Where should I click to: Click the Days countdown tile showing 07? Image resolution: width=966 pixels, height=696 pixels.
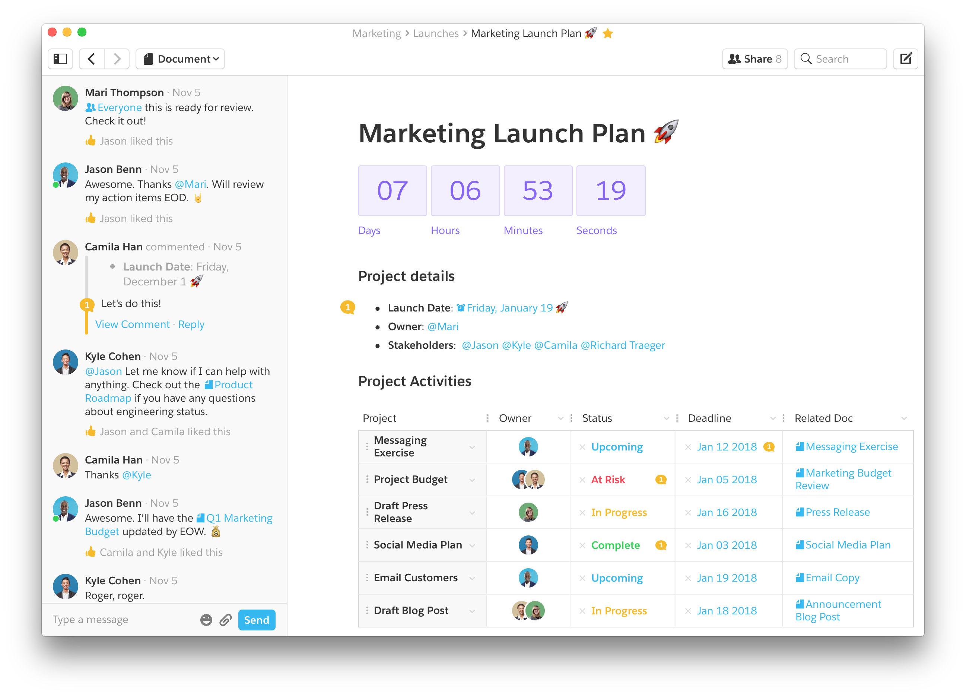coord(392,190)
